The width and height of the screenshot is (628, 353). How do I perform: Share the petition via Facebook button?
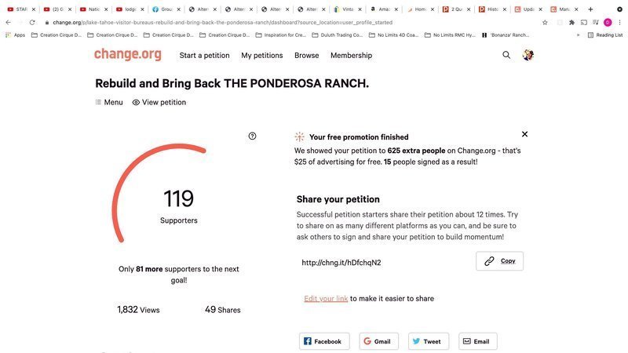pyautogui.click(x=323, y=341)
